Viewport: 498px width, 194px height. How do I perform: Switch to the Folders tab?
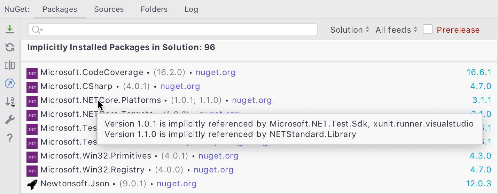tap(154, 9)
